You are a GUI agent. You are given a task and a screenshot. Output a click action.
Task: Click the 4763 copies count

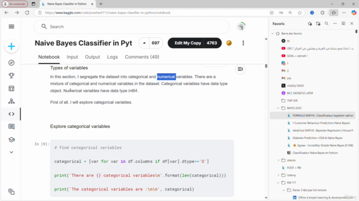point(212,43)
